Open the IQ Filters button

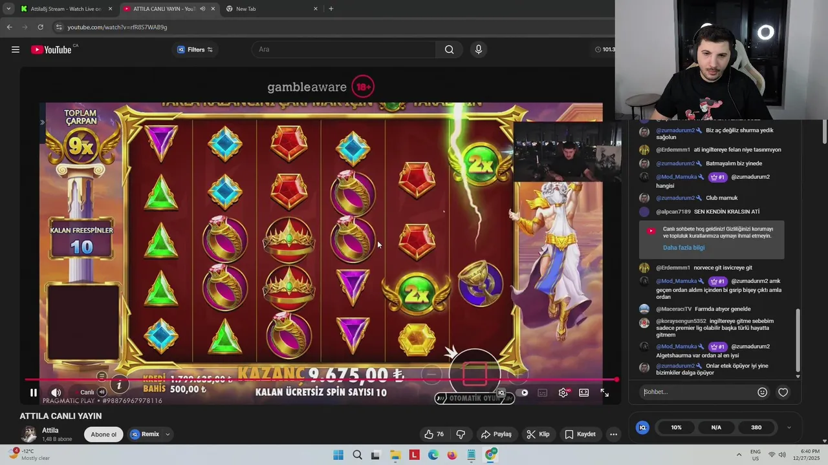pyautogui.click(x=195, y=50)
